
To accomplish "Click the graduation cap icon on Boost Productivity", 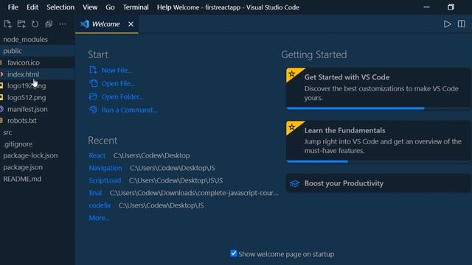I will coord(294,183).
